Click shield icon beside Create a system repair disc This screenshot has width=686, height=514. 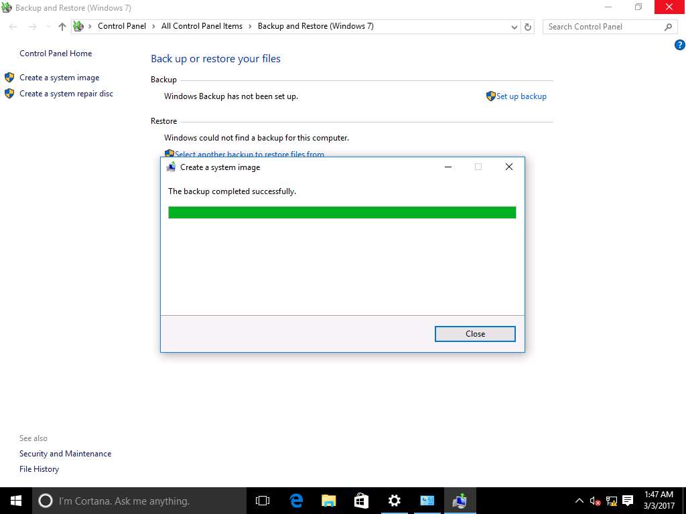9,94
